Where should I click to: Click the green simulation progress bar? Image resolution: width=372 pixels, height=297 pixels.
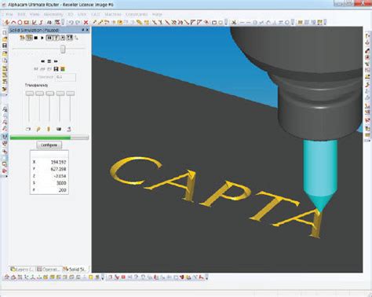coord(49,137)
